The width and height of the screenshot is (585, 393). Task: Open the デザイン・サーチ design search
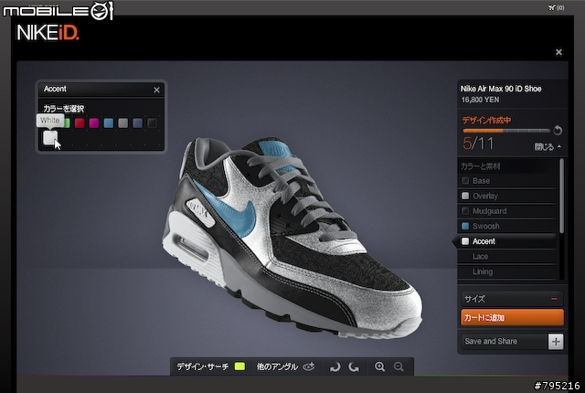(211, 366)
